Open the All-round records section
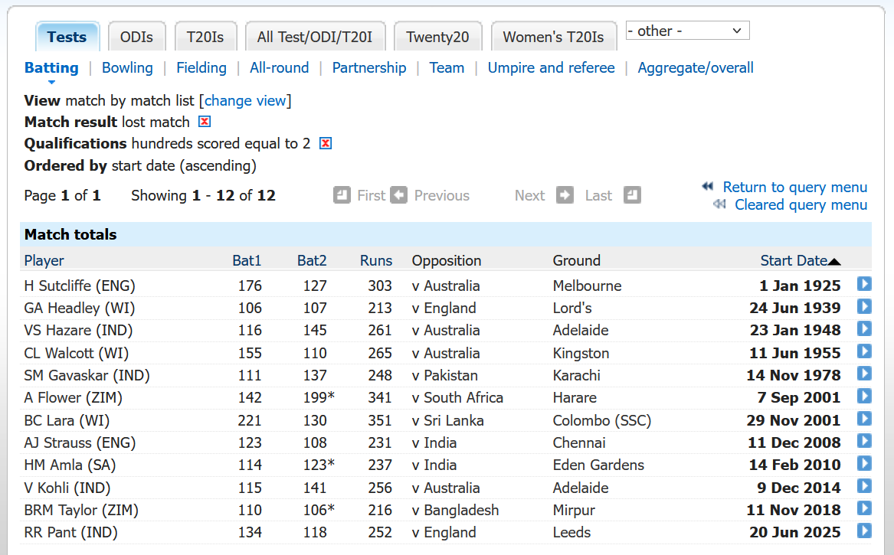 pyautogui.click(x=280, y=68)
